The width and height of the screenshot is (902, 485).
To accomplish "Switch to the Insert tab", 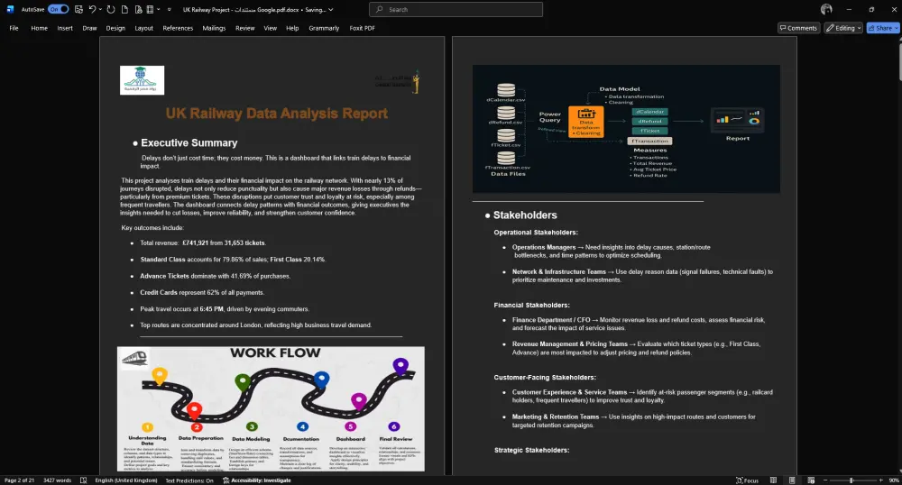I will 65,28.
